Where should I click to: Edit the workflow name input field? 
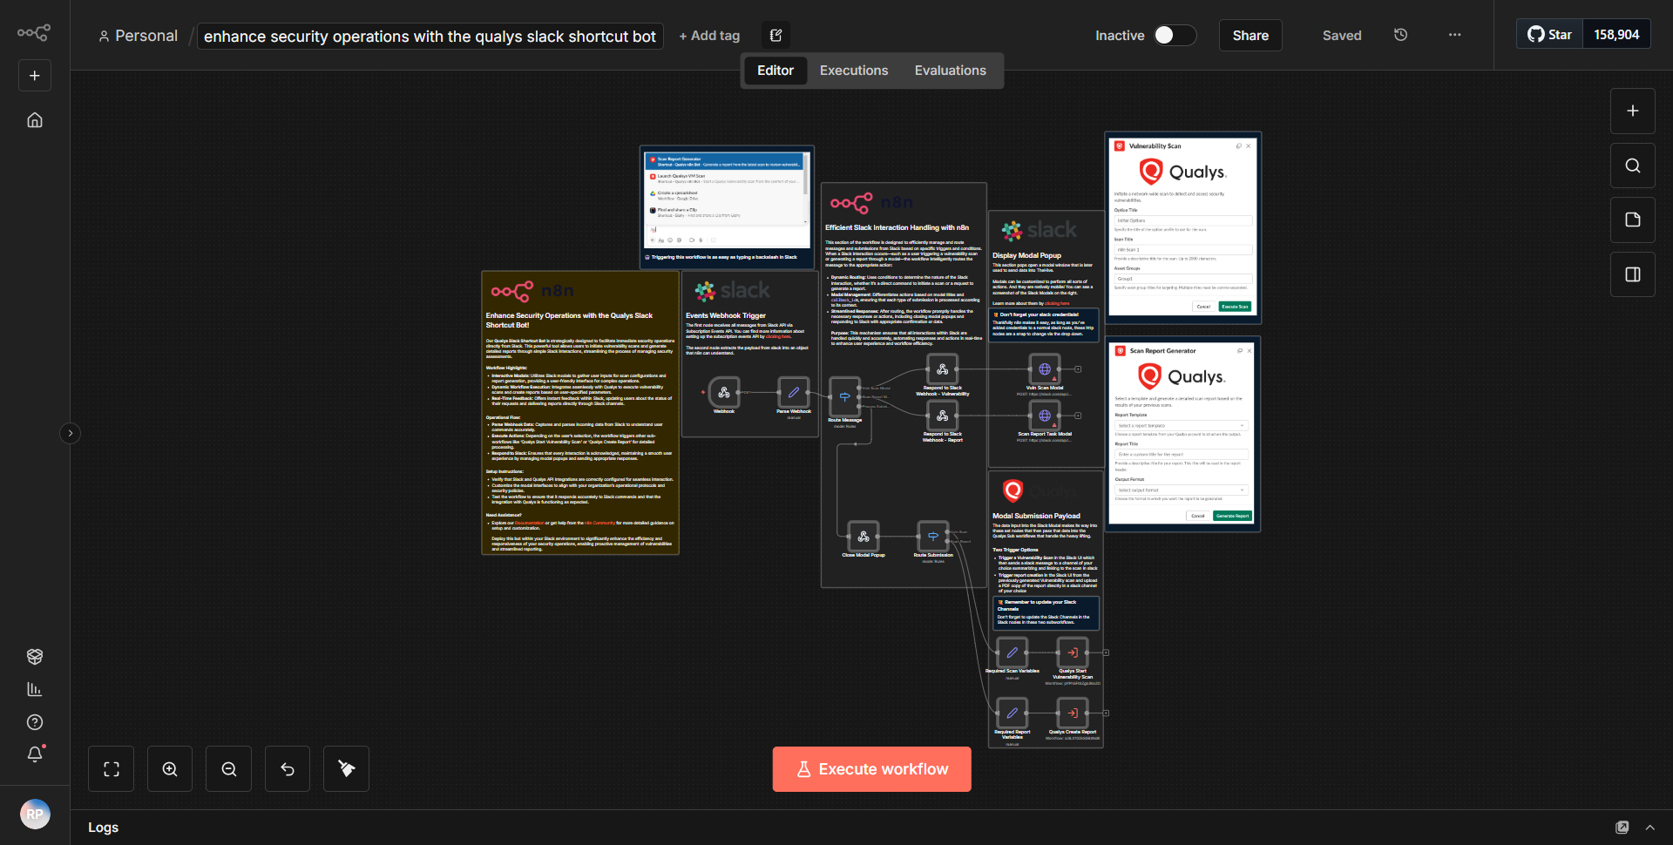coord(430,36)
